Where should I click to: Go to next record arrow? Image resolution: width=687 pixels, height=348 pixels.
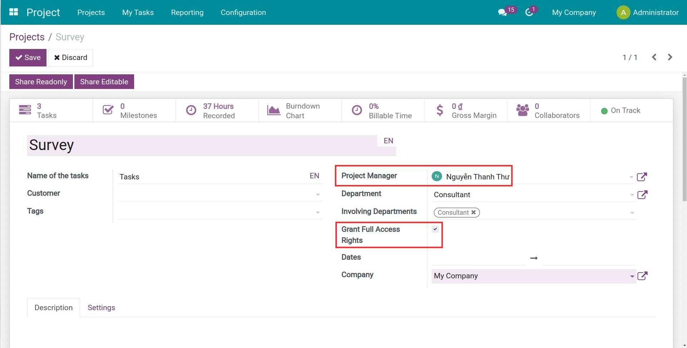(x=670, y=57)
